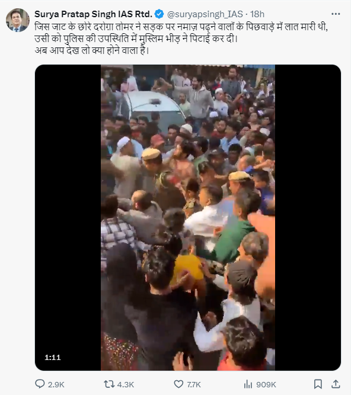Open the @suryapsingh_IAS handle link
351x395 pixels.
pos(205,14)
